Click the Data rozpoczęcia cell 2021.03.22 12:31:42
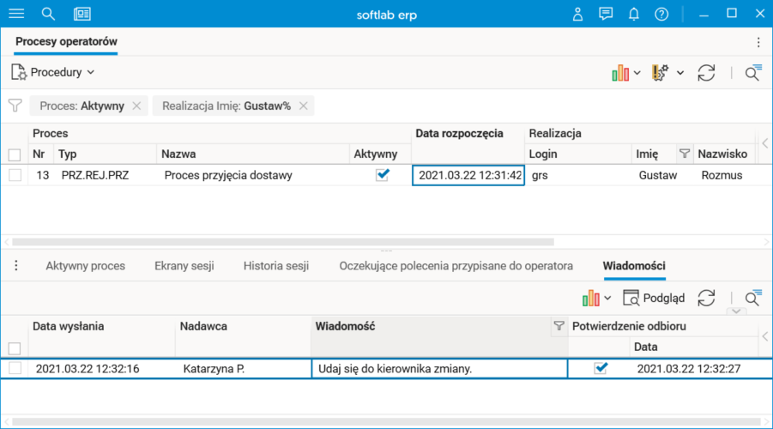The image size is (773, 429). [x=468, y=175]
